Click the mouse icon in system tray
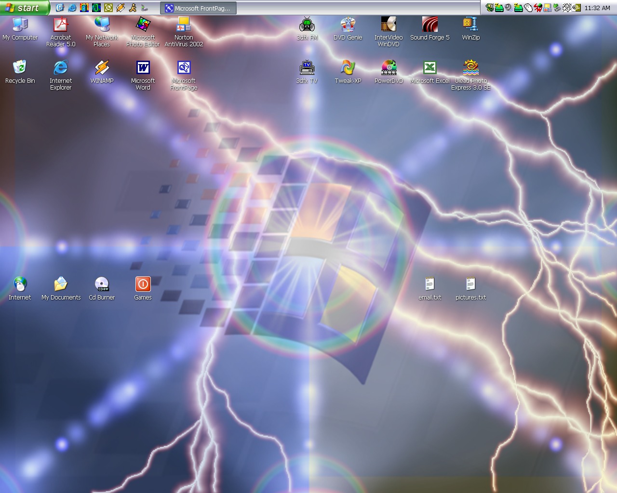The image size is (617, 493). point(528,8)
